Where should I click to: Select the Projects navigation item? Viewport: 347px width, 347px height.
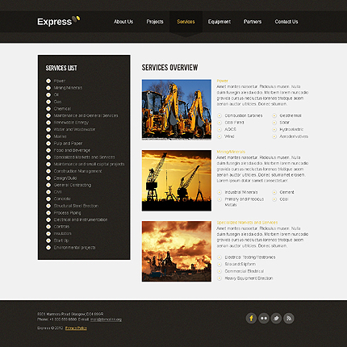click(x=155, y=22)
